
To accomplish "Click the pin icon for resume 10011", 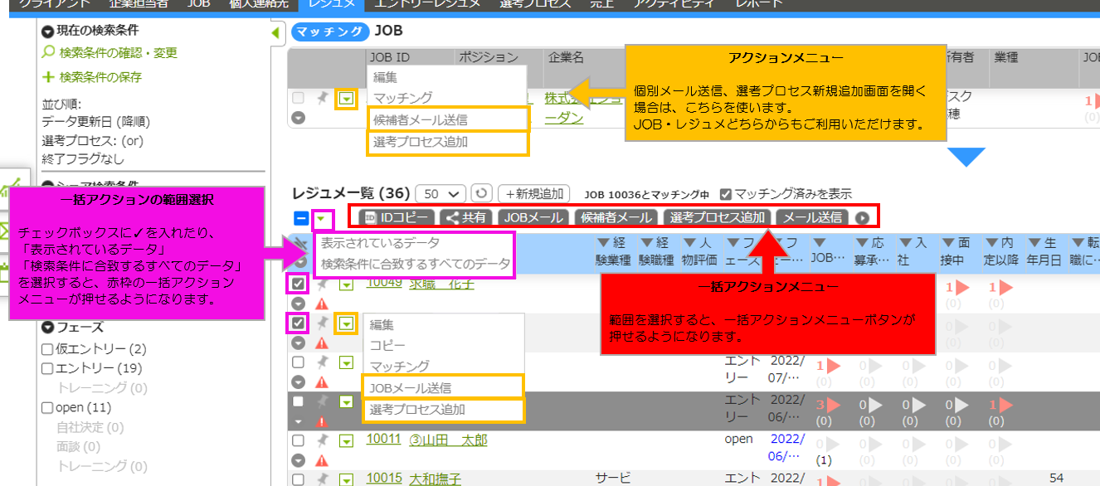I will [x=322, y=440].
